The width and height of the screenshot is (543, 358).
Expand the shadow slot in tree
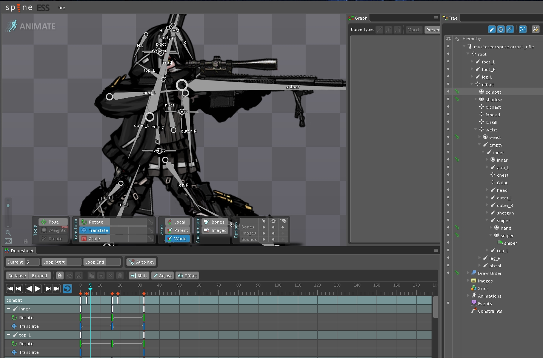point(475,99)
